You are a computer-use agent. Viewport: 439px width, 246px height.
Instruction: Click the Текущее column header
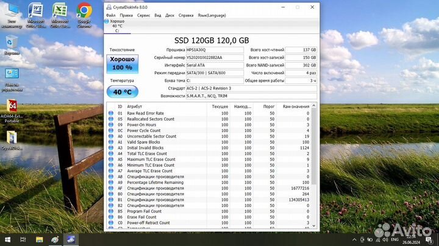coord(220,107)
